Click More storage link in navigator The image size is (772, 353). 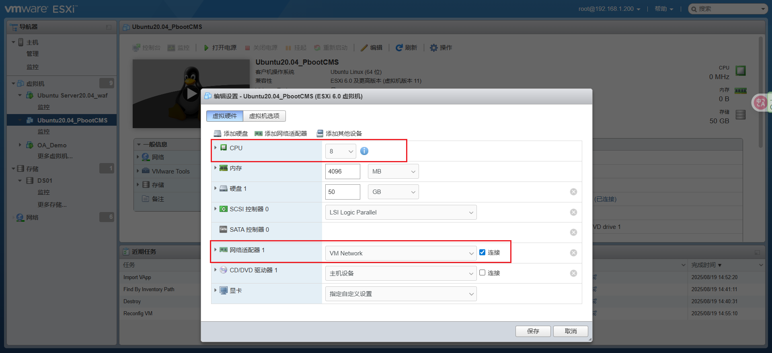[52, 205]
